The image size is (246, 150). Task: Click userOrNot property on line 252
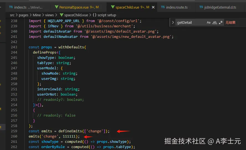coord(47,94)
